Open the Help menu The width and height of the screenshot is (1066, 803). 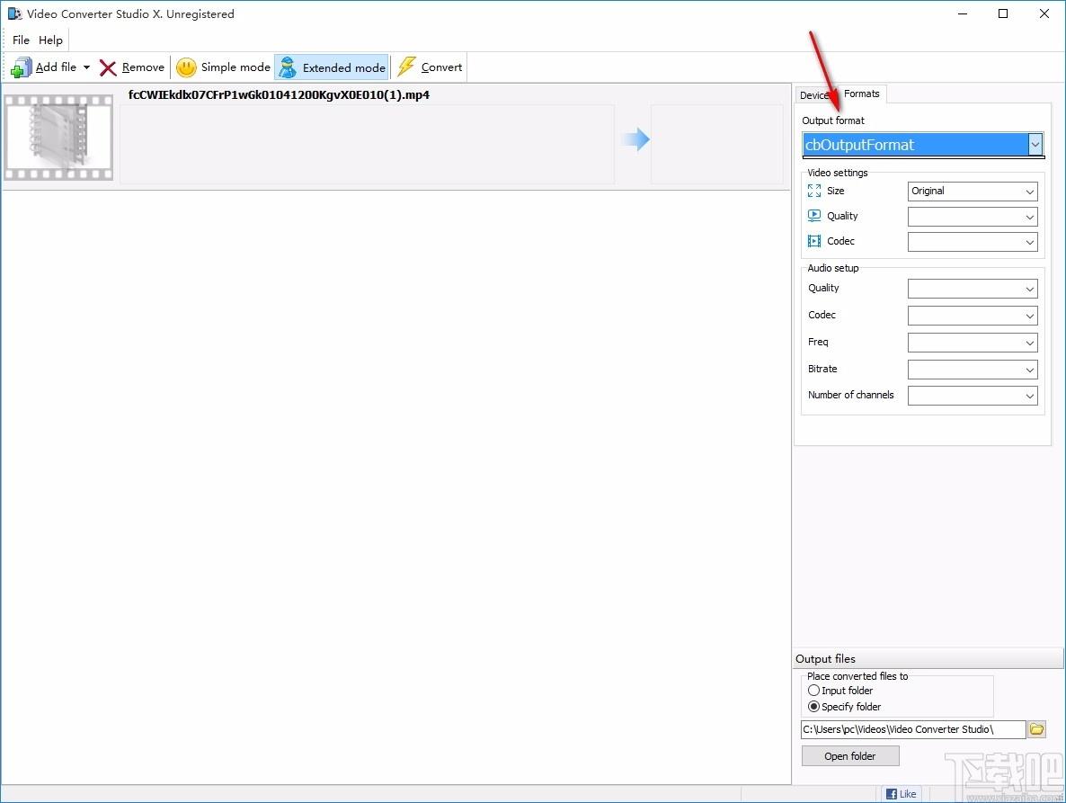50,40
